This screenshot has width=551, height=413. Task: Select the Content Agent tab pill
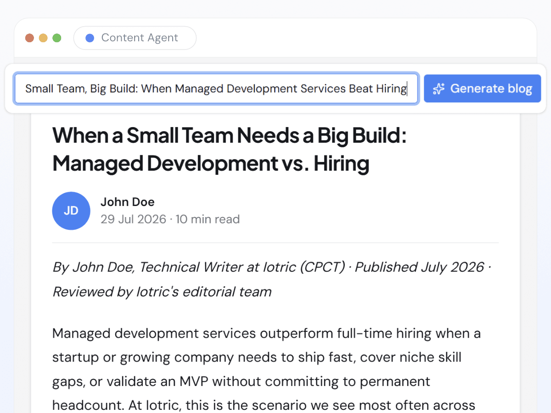point(135,38)
